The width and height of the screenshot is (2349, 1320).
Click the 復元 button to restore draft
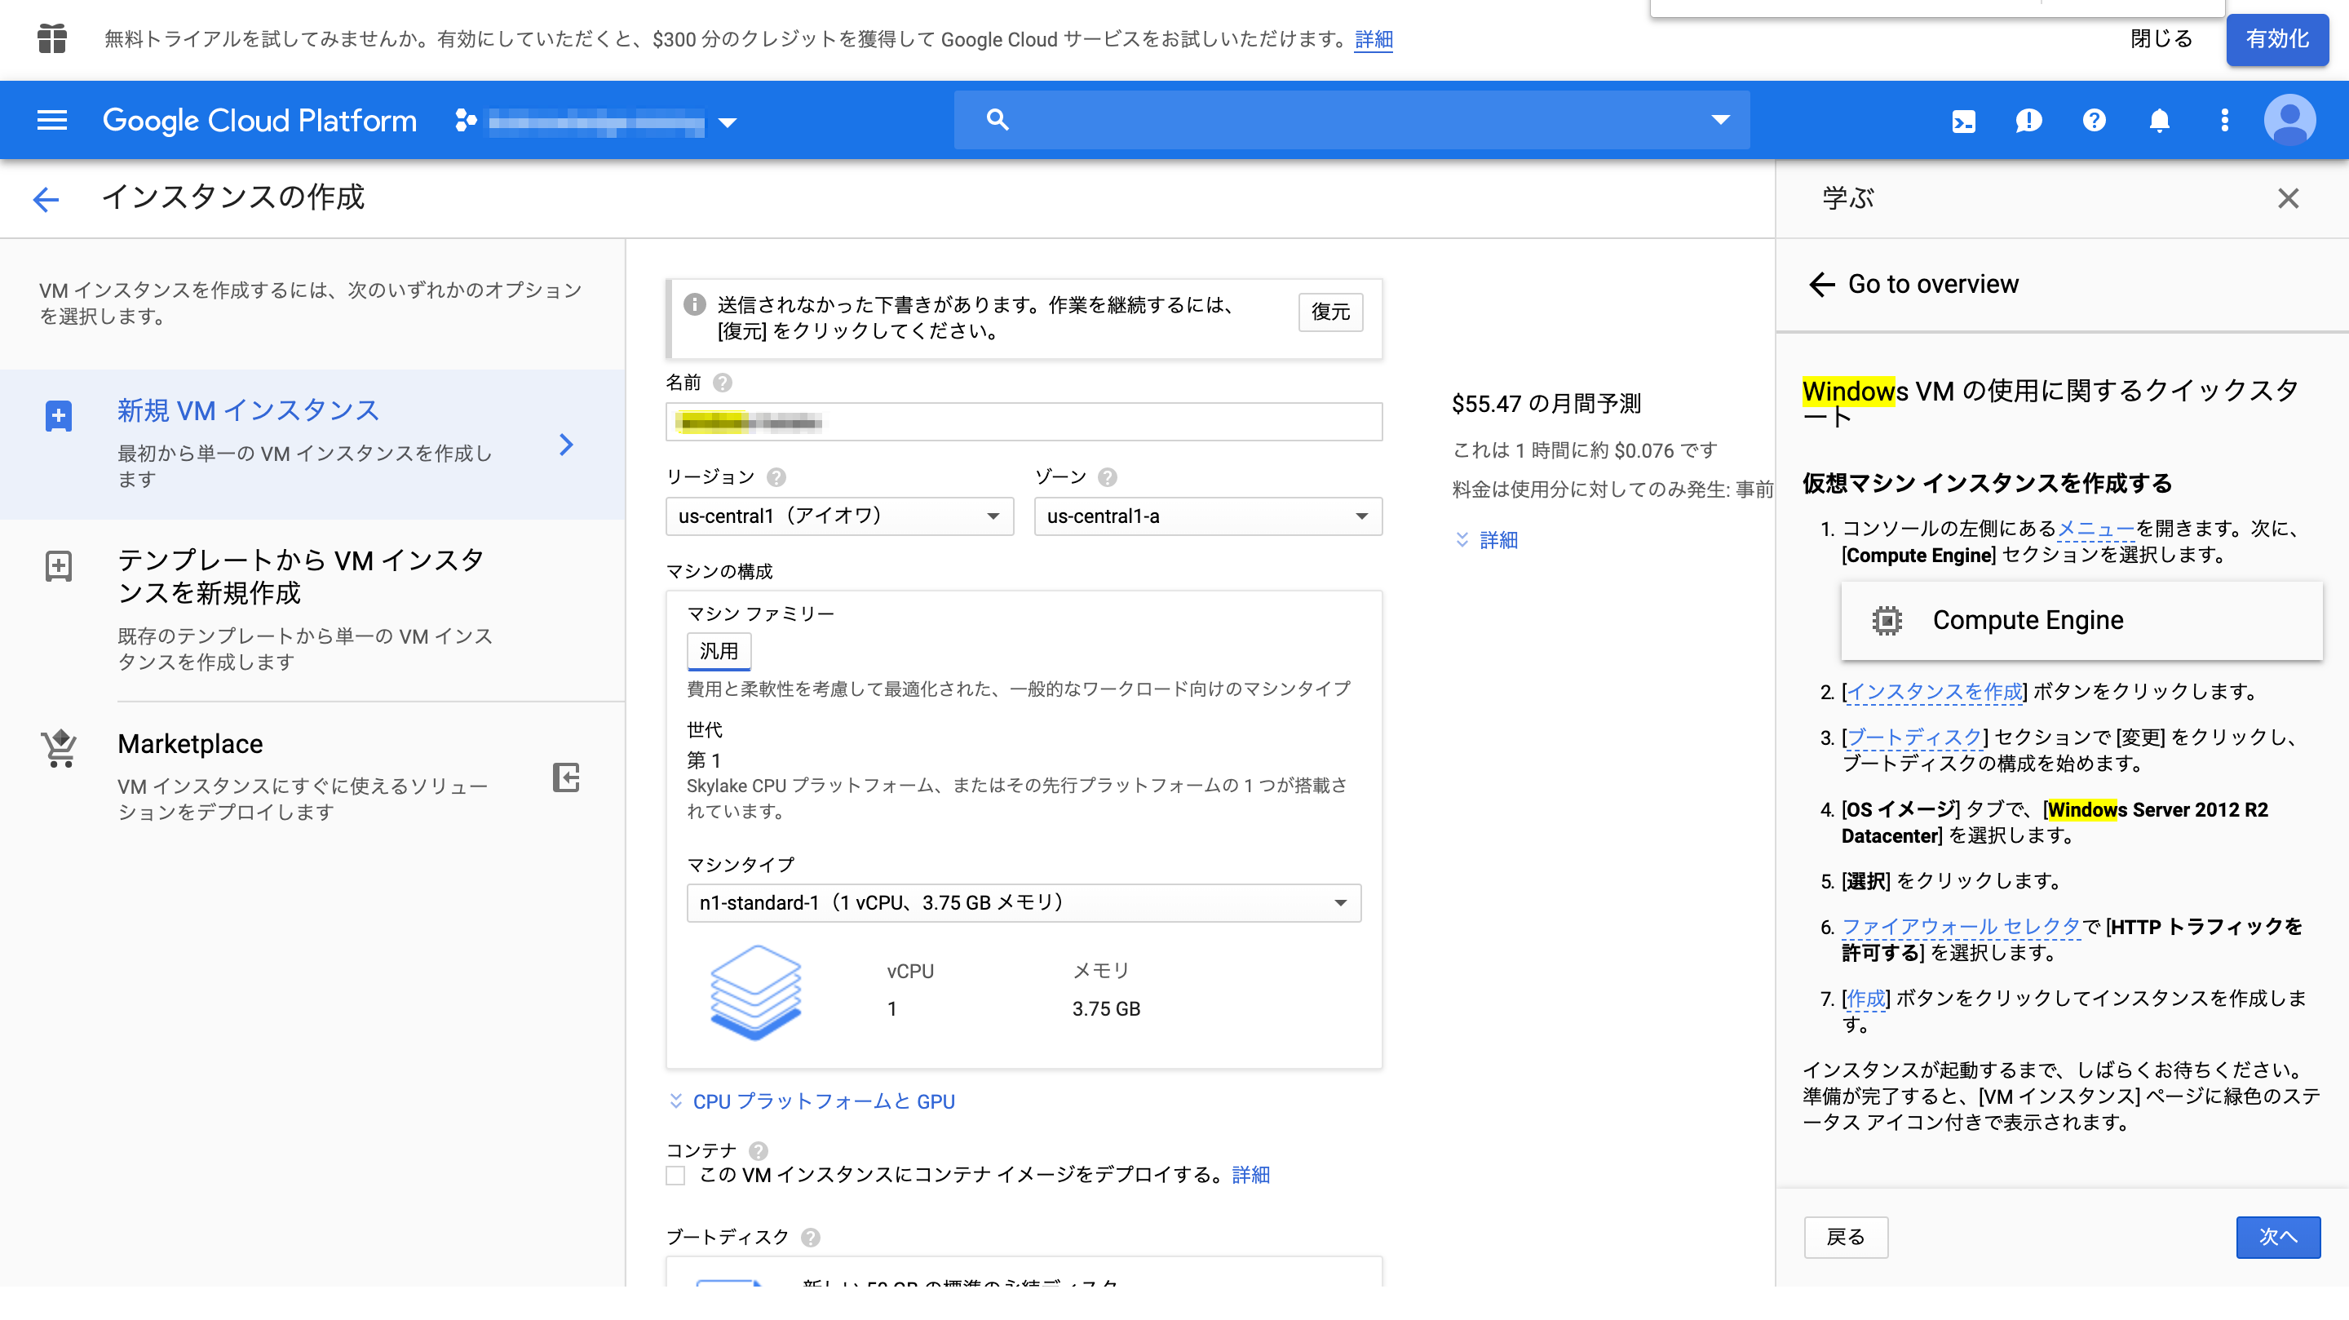pyautogui.click(x=1330, y=313)
